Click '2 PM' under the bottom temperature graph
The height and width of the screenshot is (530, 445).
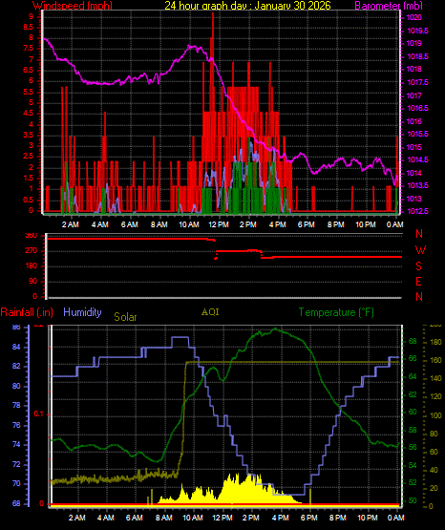tap(251, 518)
